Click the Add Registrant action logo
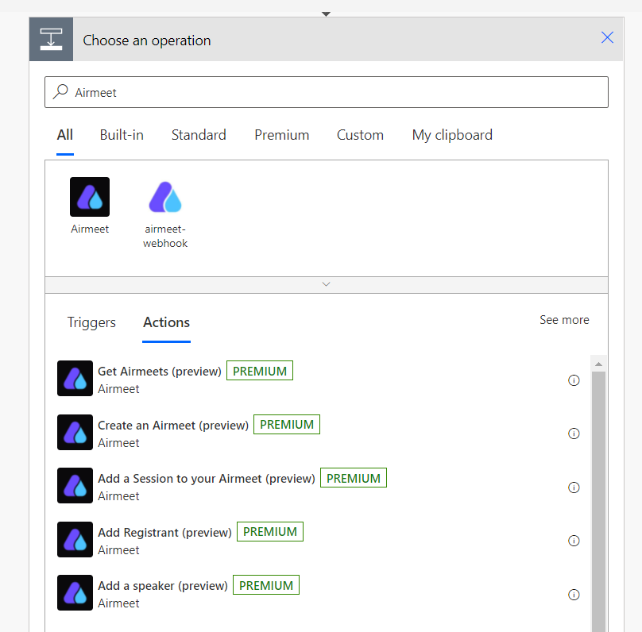The width and height of the screenshot is (642, 632). click(75, 539)
